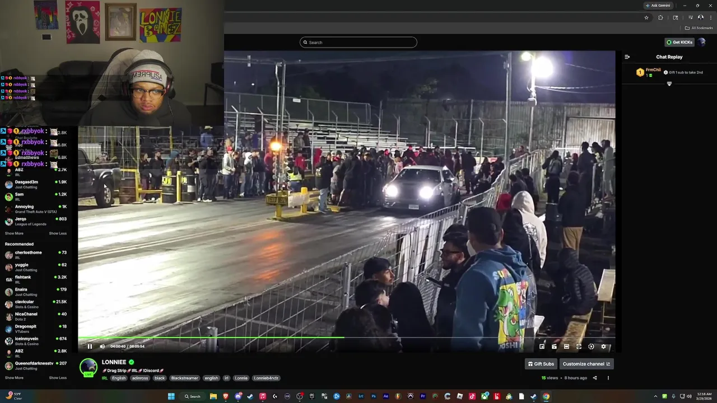Click the Customize channel button
Screen dimensions: 717x403
(x=586, y=364)
